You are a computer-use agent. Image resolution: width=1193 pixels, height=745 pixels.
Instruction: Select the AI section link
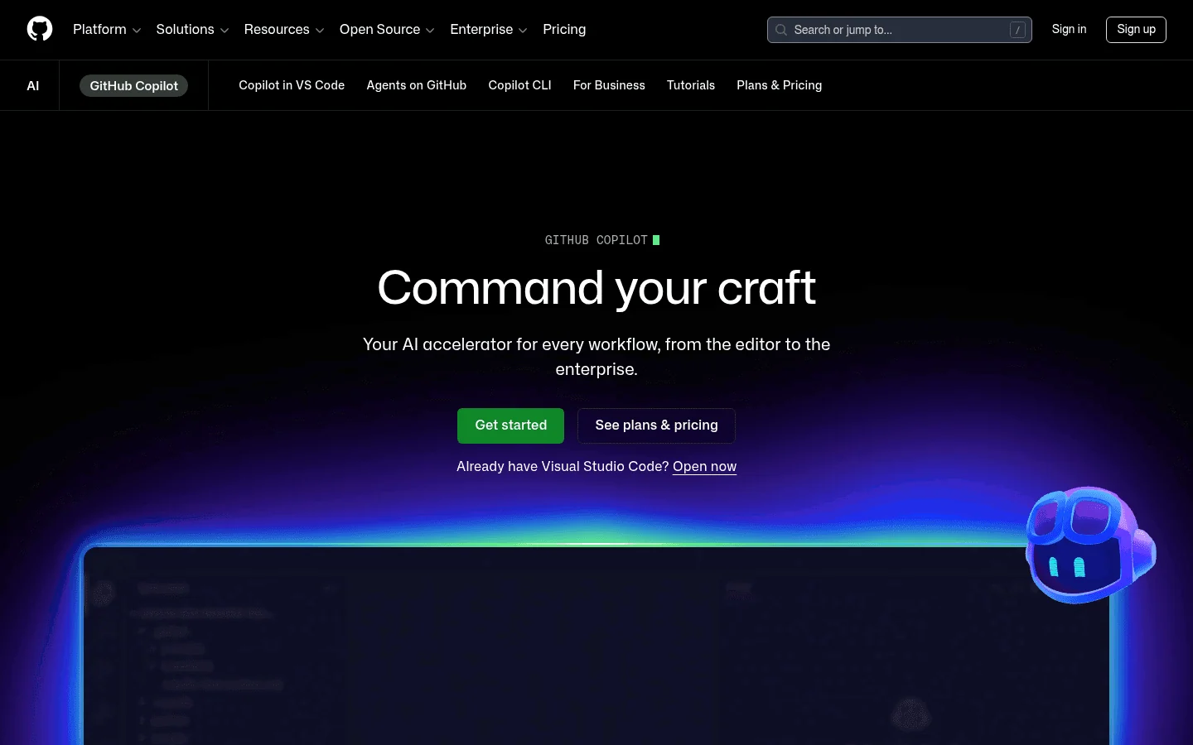(32, 85)
